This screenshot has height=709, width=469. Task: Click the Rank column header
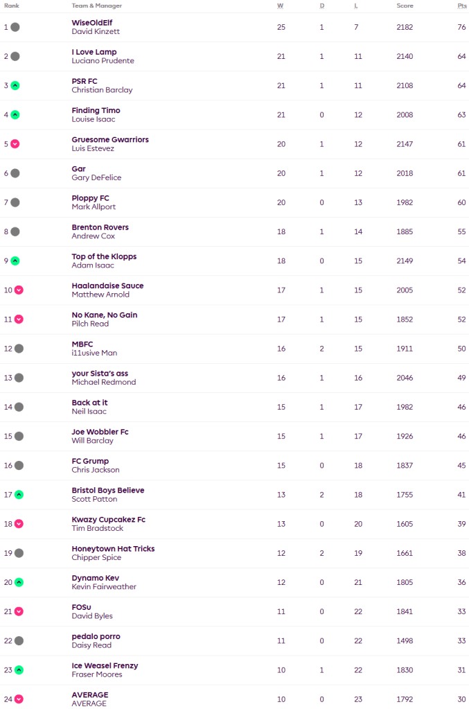click(12, 6)
